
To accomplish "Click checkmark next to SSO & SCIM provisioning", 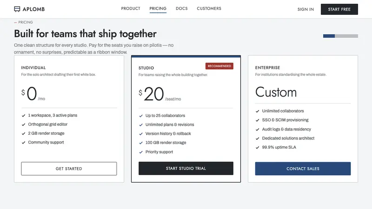I will 258,120.
